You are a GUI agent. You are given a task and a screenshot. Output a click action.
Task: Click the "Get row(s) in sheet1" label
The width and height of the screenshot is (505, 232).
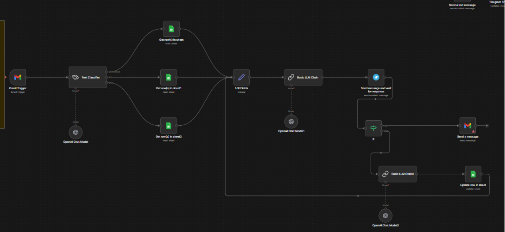169,88
